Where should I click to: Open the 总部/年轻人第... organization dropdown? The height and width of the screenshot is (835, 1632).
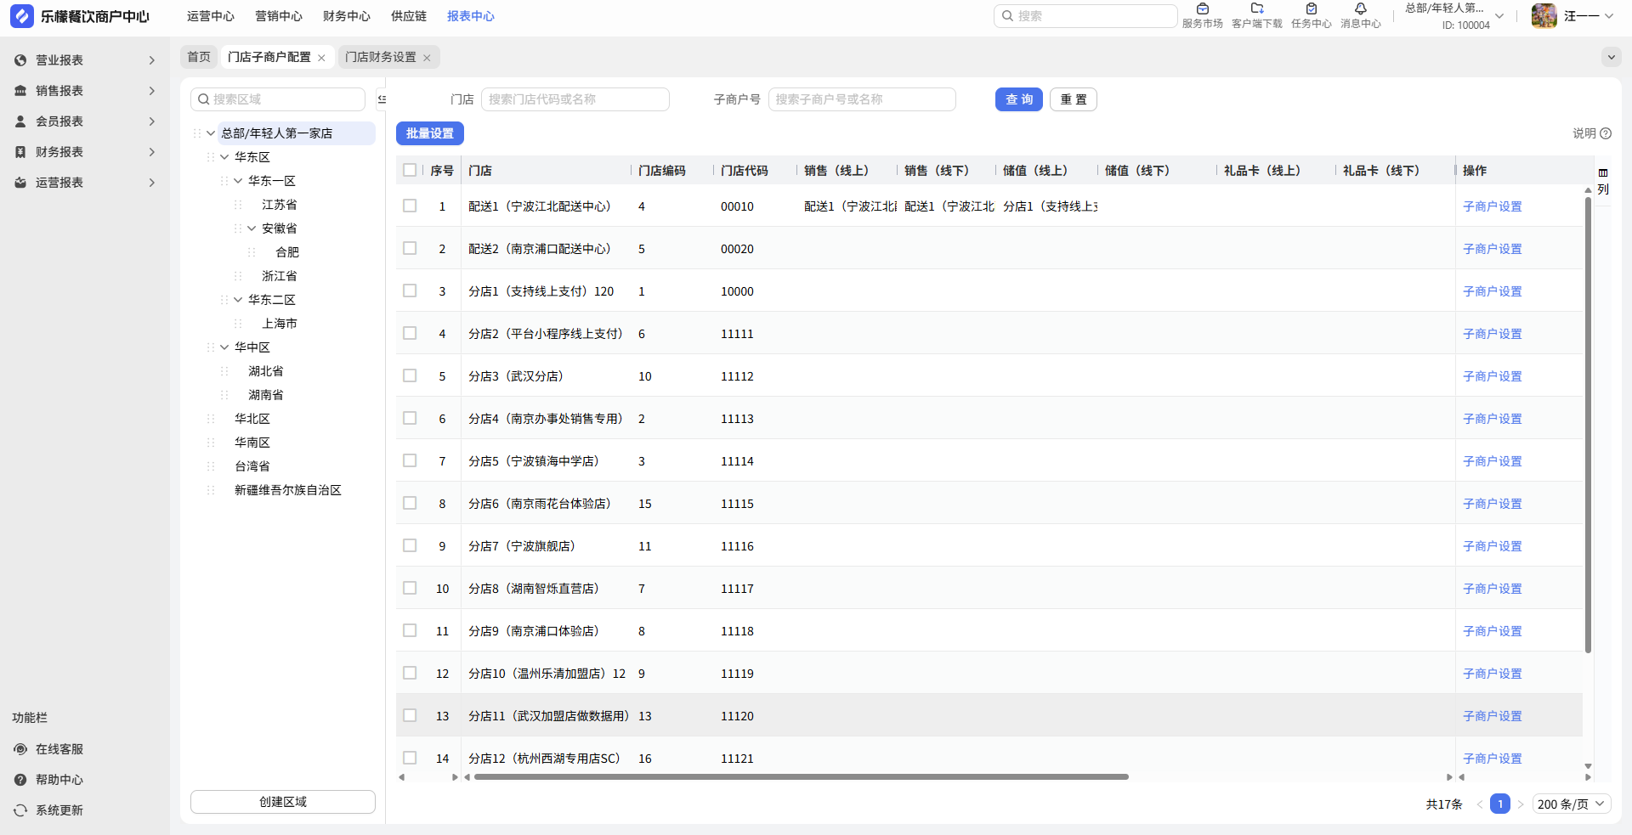pos(1454,16)
